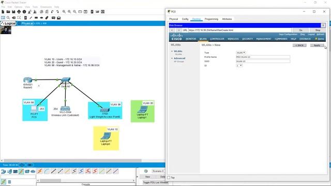331x186 pixels.
Task: Create a new file from the main toolbar
Action: pyautogui.click(x=3, y=12)
